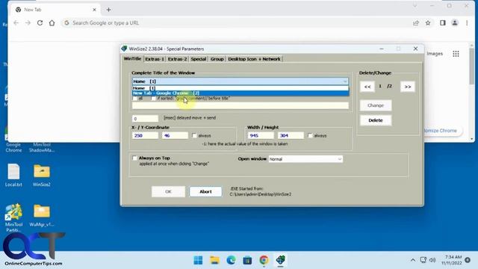The image size is (478, 269).
Task: Click the Change button
Action: click(x=376, y=105)
